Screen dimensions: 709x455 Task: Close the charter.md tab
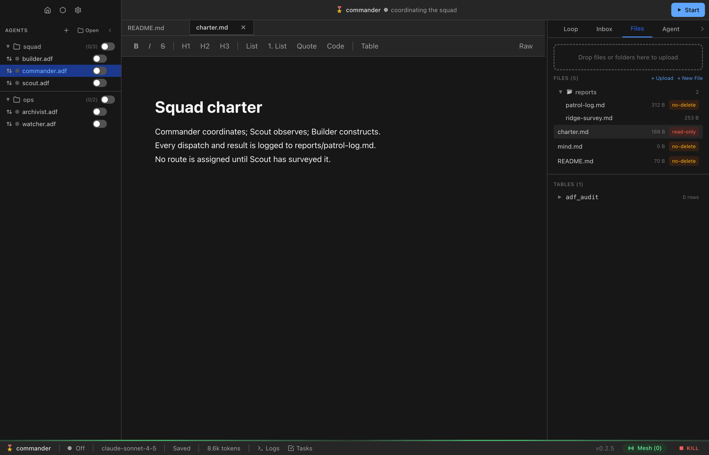(243, 28)
